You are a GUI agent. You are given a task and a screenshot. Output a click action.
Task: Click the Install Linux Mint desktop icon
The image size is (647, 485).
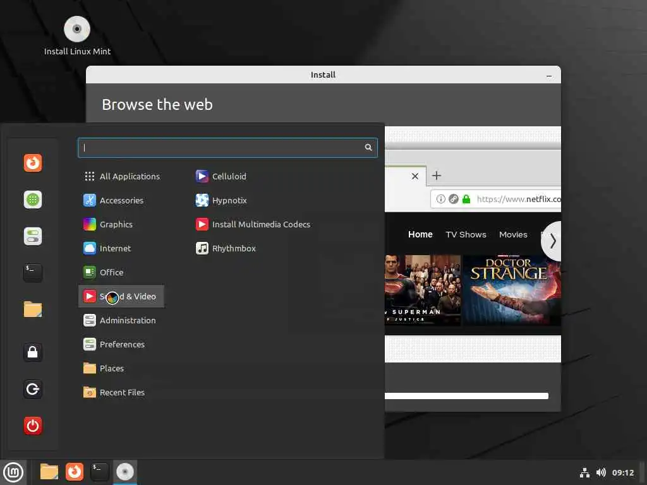(x=77, y=36)
